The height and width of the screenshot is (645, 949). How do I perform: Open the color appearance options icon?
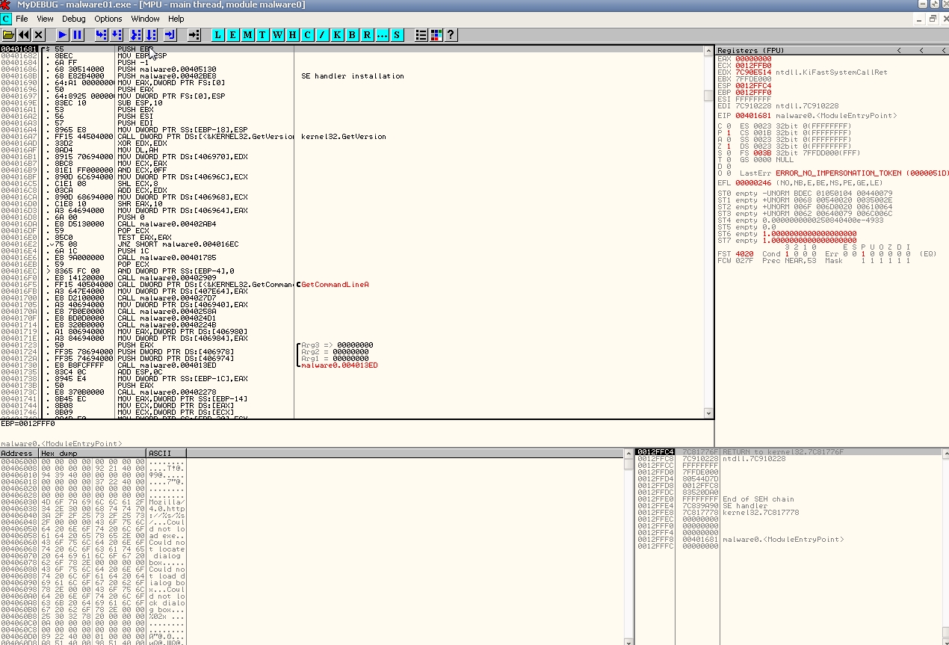point(436,35)
